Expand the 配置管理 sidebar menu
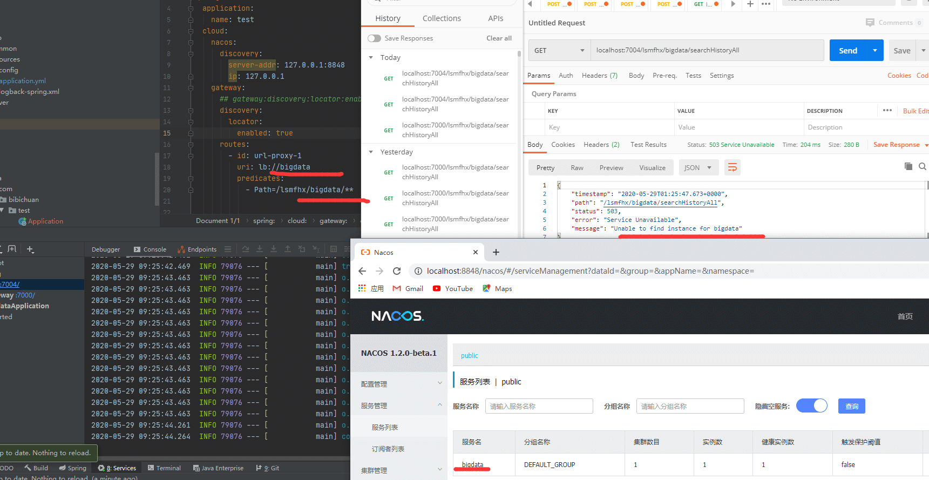 click(x=399, y=384)
